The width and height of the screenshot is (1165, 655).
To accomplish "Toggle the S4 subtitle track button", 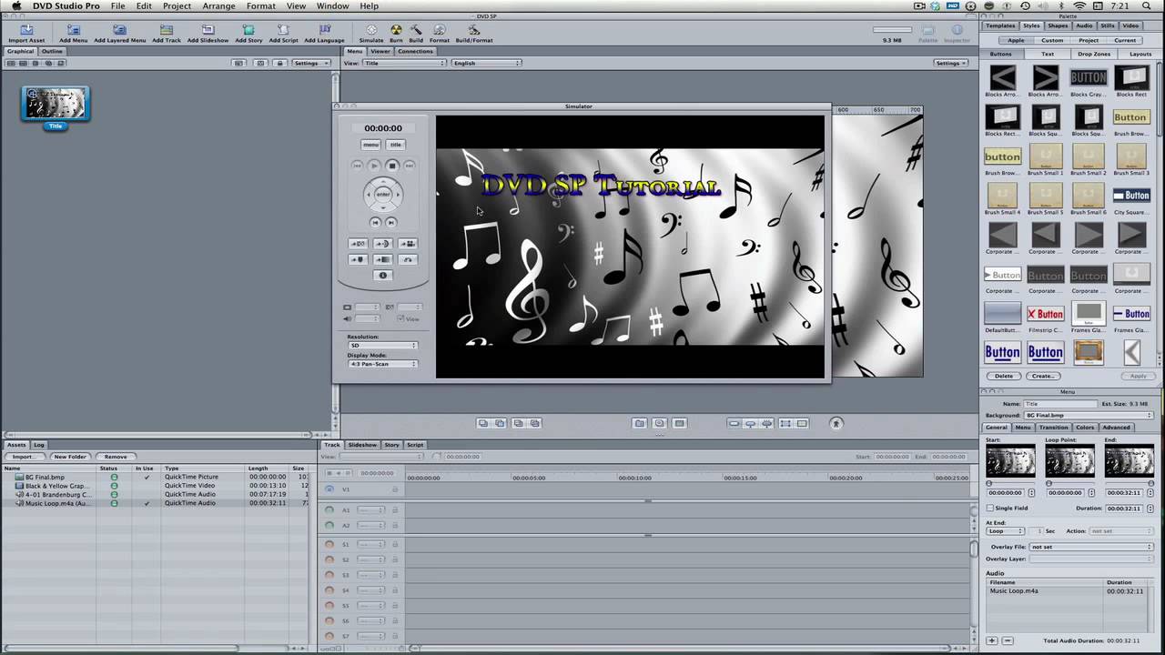I will pyautogui.click(x=329, y=590).
